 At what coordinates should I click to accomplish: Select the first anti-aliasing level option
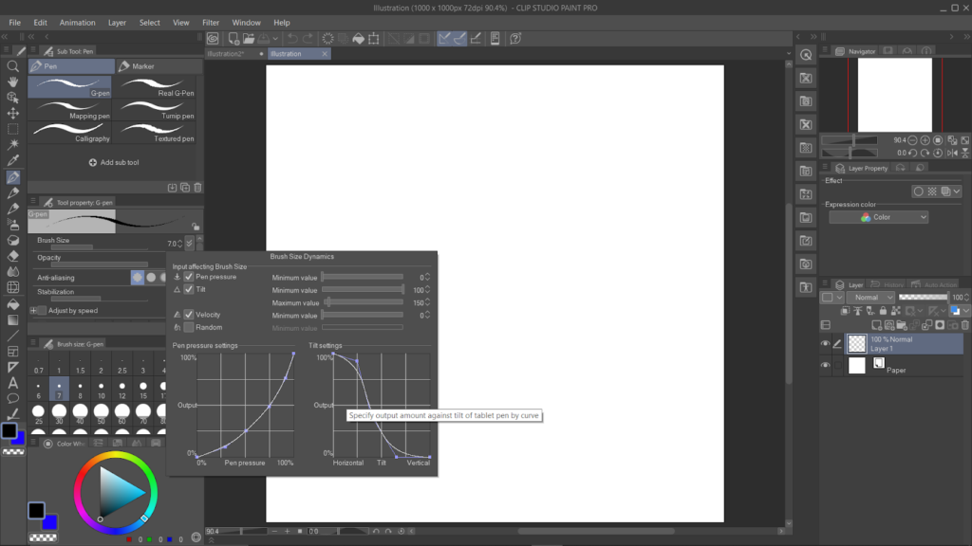[x=138, y=278]
